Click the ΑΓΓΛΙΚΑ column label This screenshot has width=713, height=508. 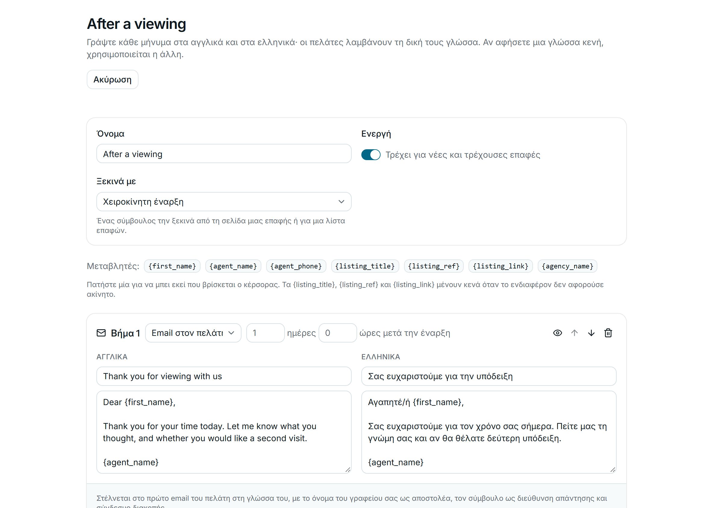pyautogui.click(x=112, y=357)
